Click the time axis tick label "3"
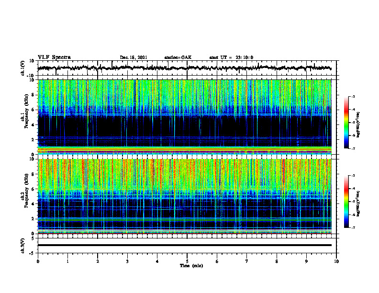 coord(127,261)
